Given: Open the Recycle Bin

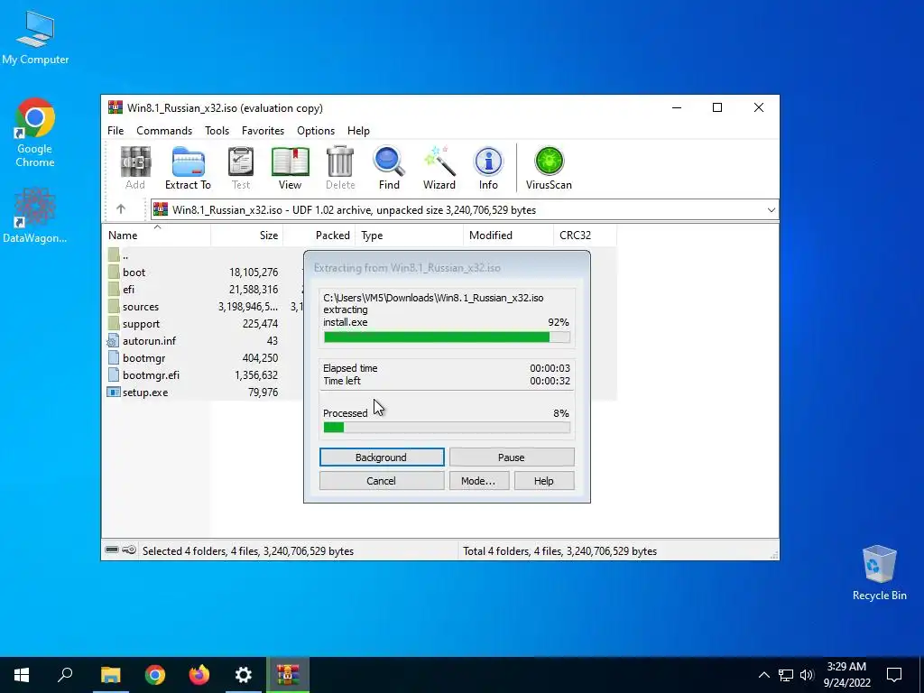Looking at the screenshot, I should 879,573.
